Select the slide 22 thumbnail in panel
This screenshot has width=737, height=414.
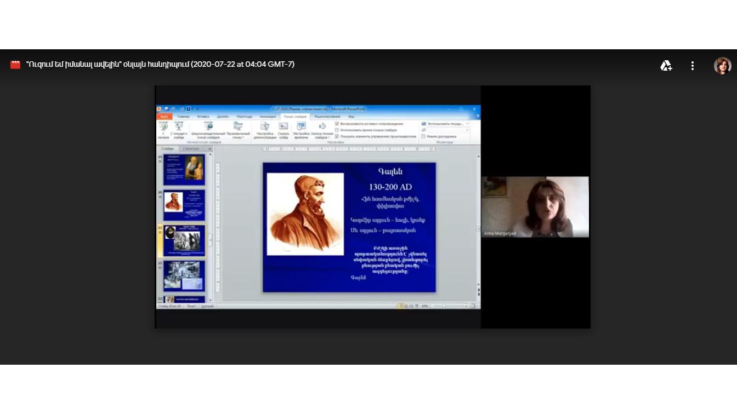184,276
